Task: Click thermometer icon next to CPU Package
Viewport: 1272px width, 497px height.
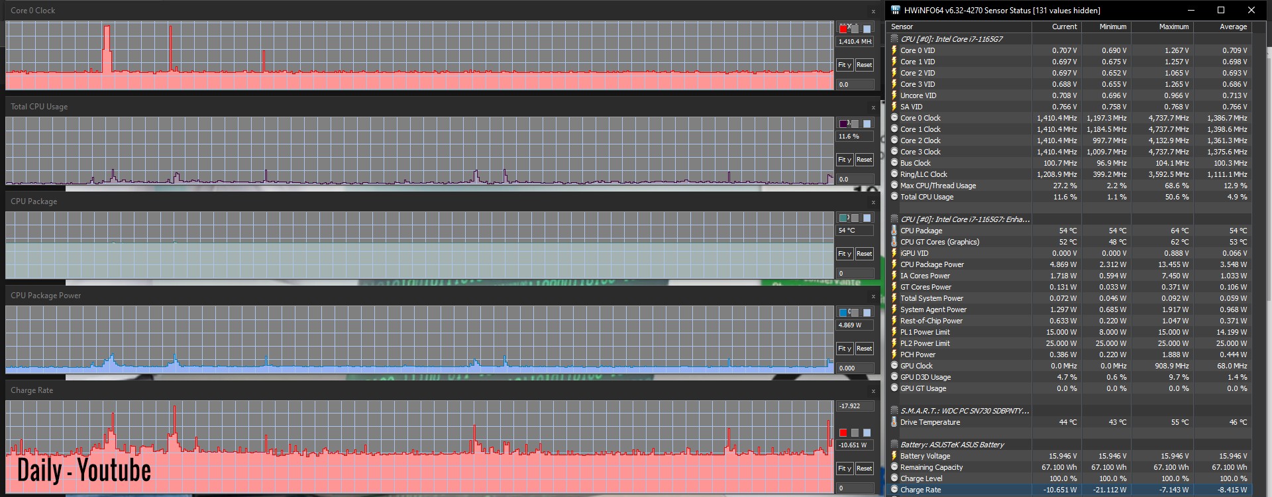Action: pyautogui.click(x=894, y=231)
